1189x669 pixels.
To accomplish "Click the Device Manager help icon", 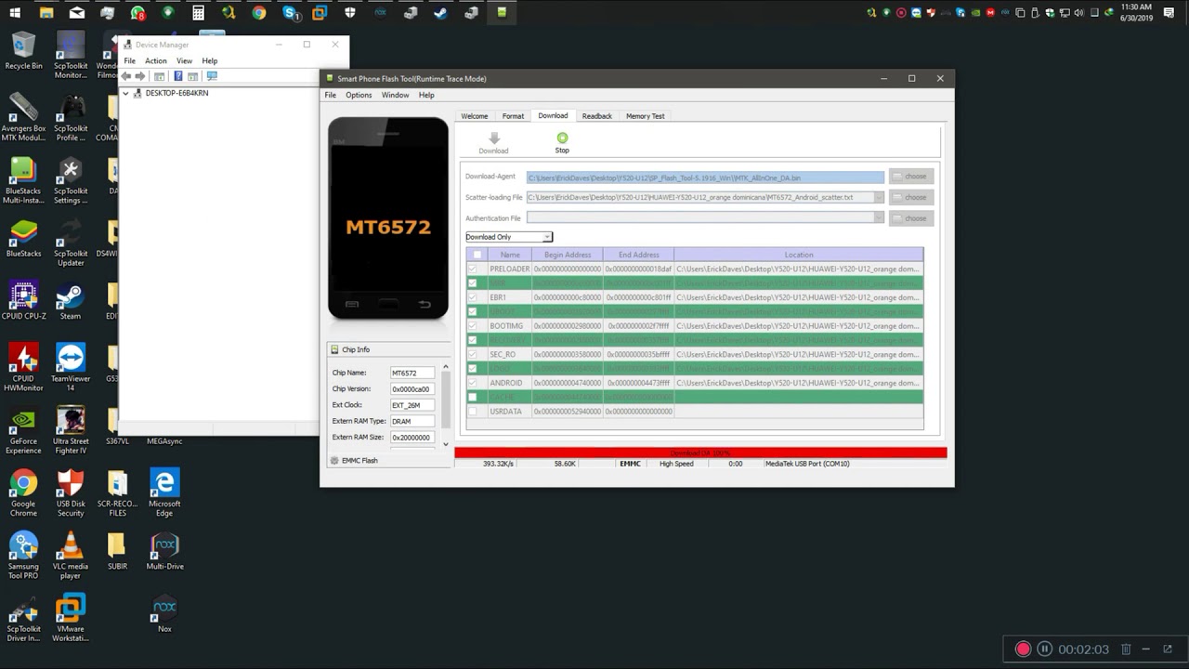I will (177, 76).
